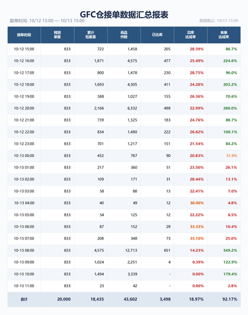
Task: Click total order rate 92.17%
Action: pos(230,299)
